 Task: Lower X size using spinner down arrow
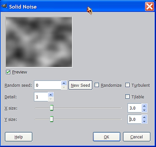coord(144,110)
